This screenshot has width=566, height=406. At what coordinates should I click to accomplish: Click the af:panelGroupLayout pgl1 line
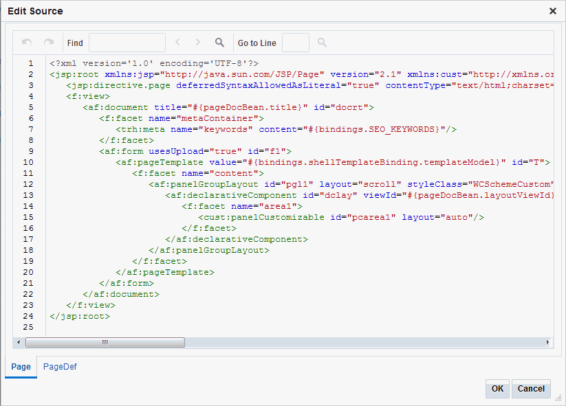coord(351,184)
